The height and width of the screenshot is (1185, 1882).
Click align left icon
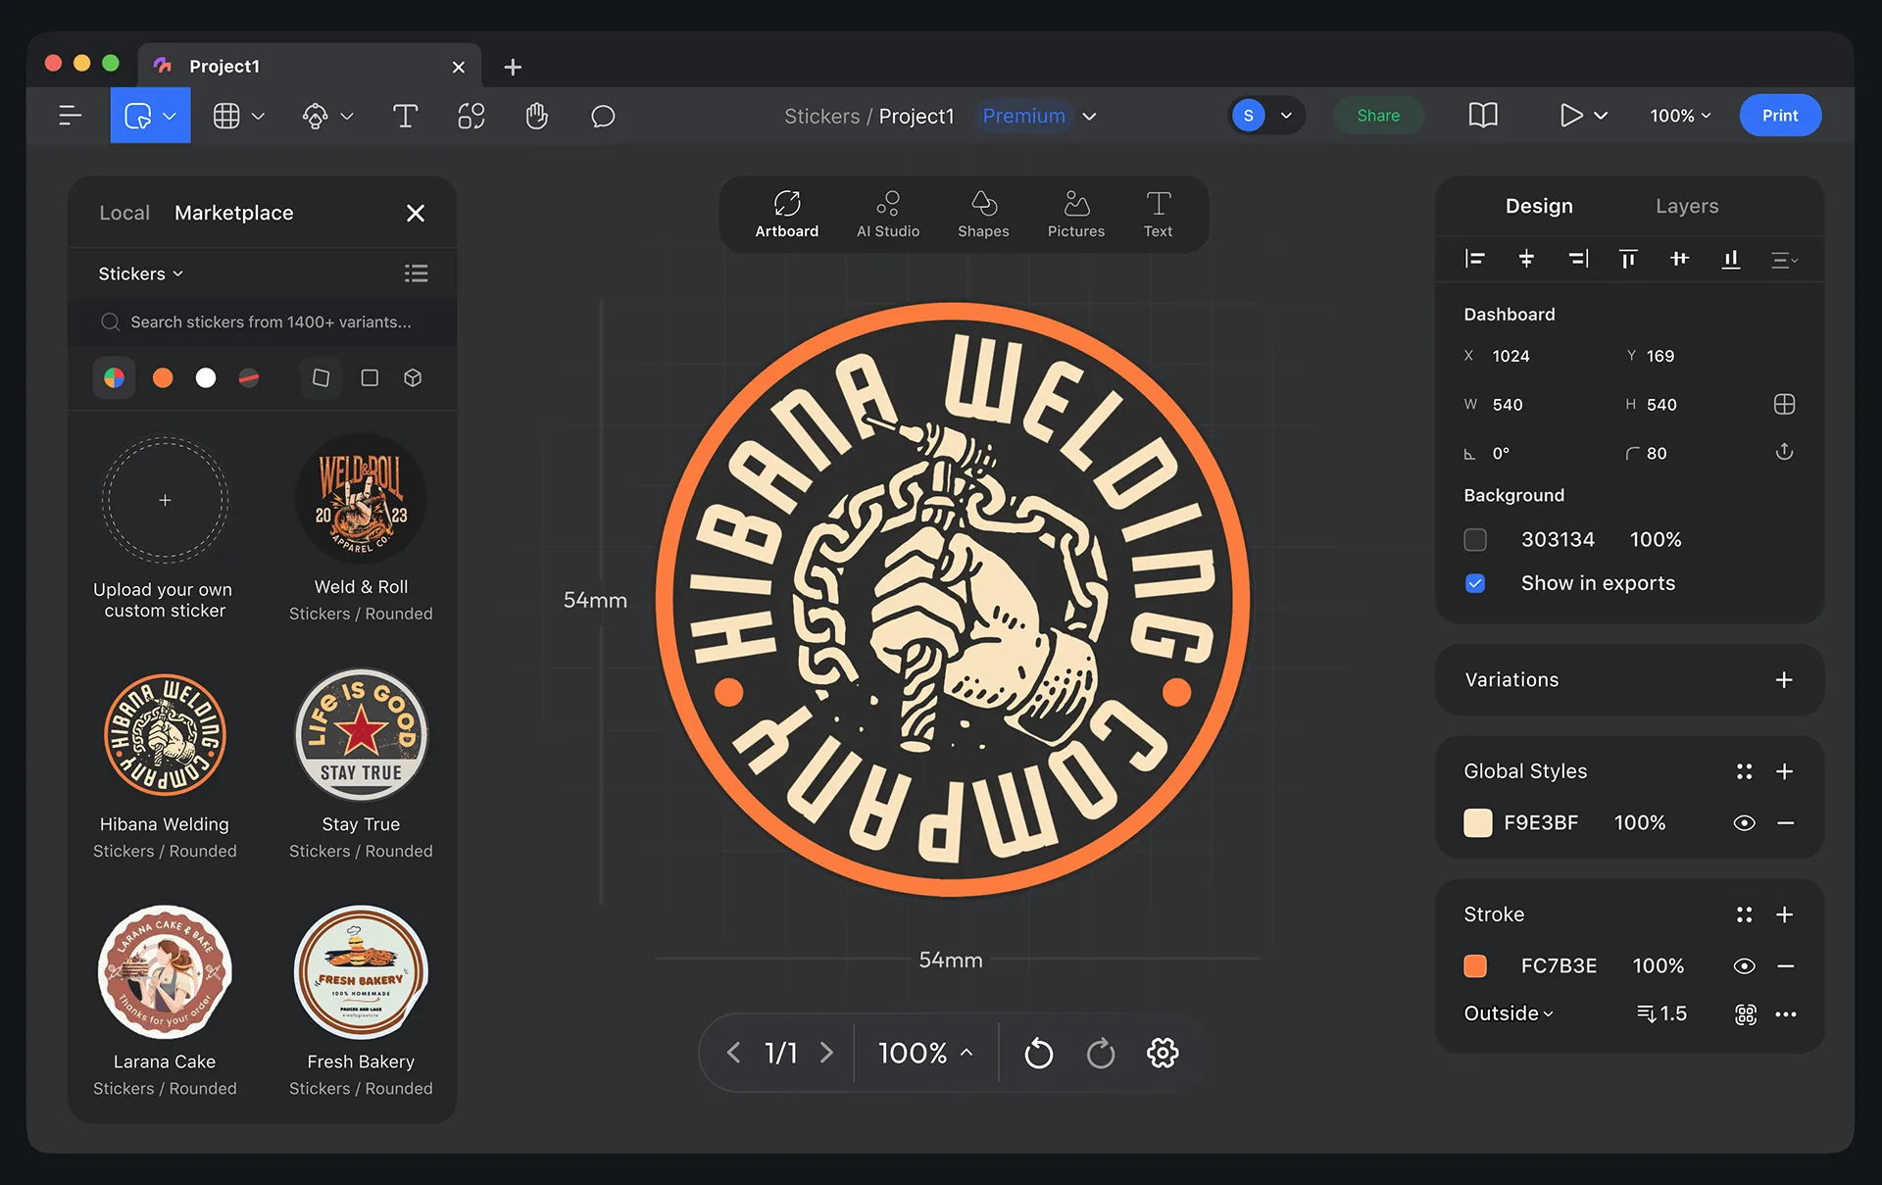[x=1474, y=259]
